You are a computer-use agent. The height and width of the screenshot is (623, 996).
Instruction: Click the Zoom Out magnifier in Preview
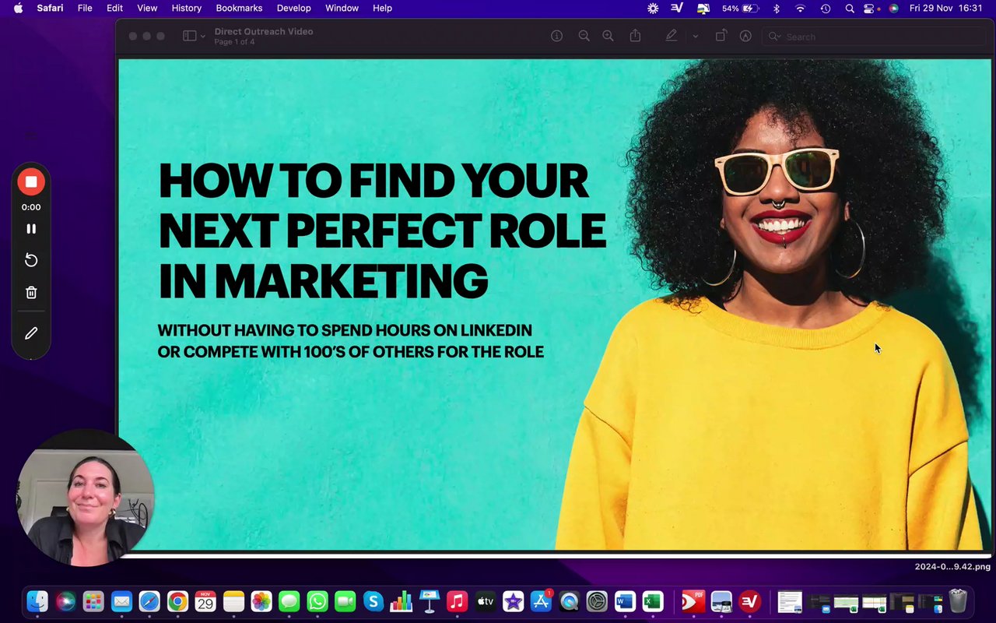point(584,36)
